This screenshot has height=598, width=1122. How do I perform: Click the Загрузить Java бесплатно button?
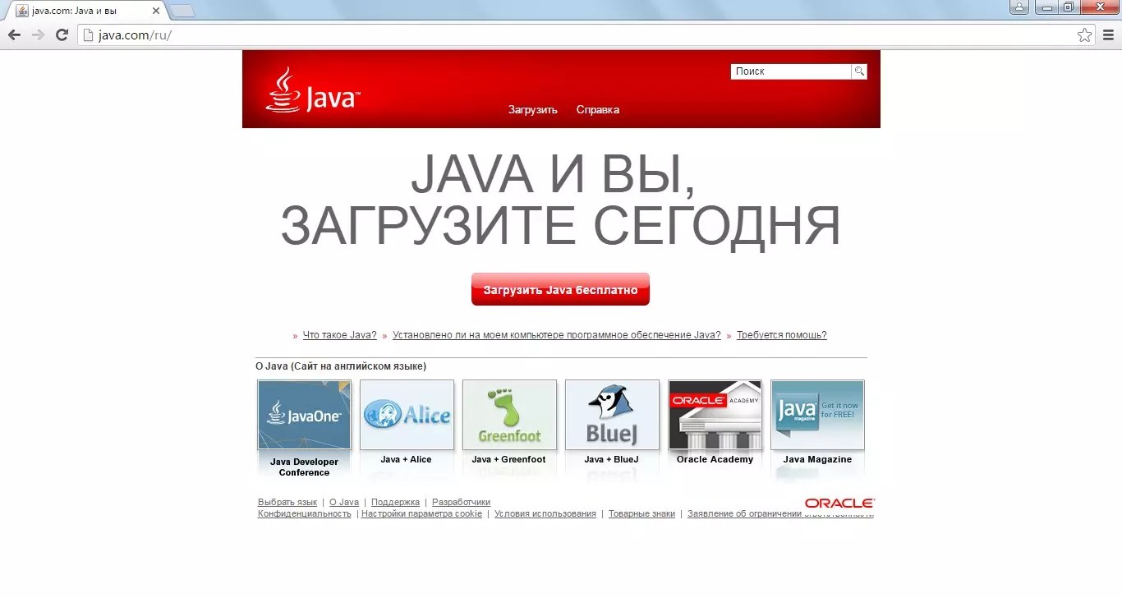(560, 289)
